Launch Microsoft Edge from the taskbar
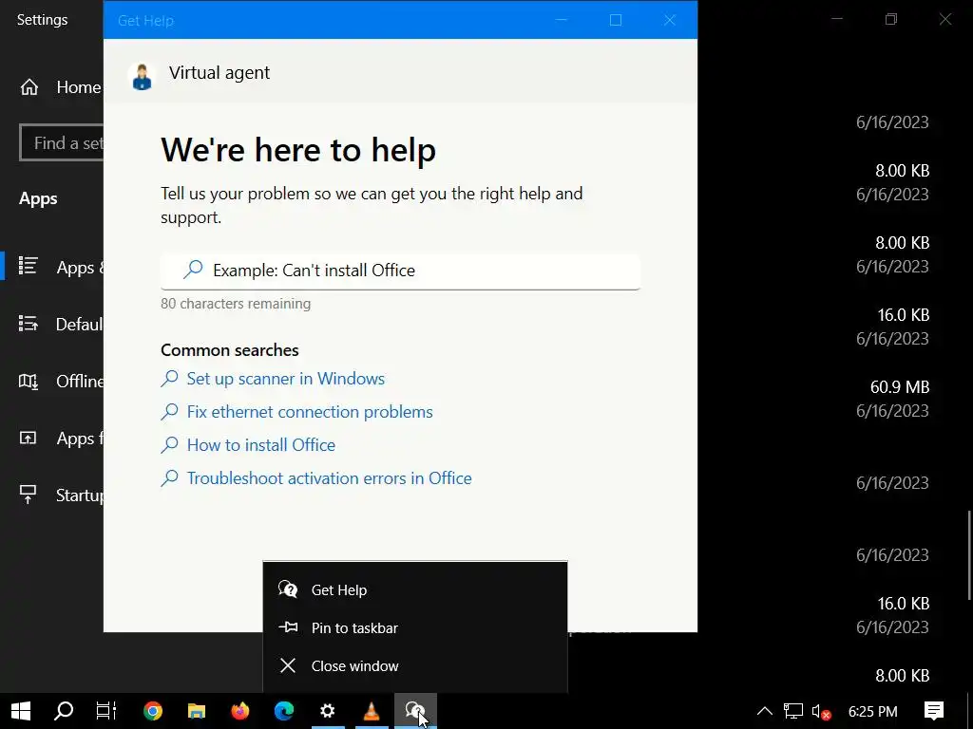973x729 pixels. (x=284, y=711)
